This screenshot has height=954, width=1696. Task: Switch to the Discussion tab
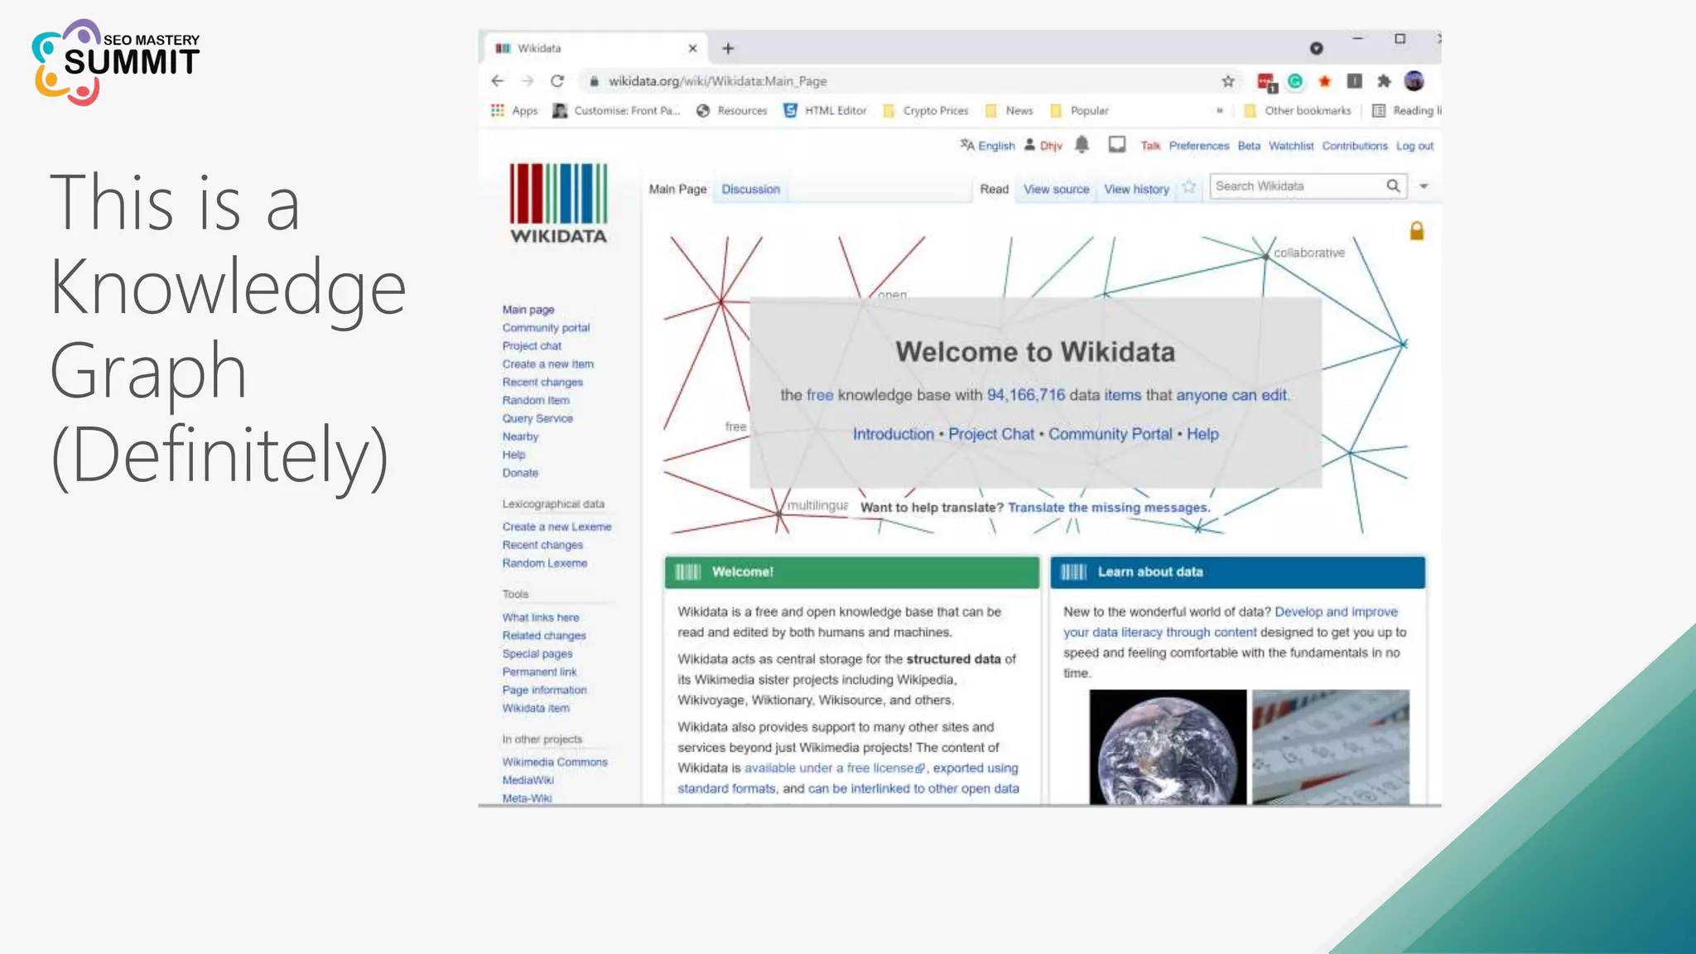[750, 189]
